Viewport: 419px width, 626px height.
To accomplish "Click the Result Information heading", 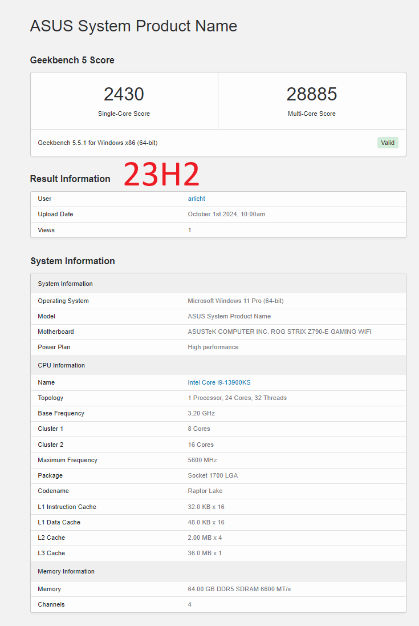I will click(70, 179).
